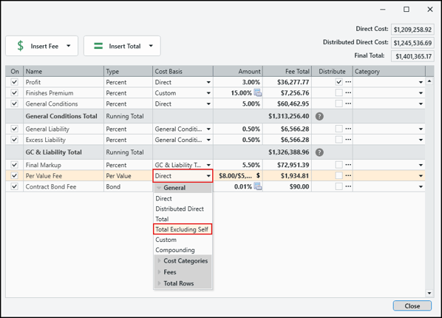Screen dimensions: 442x318
Task: Open calculator icon in Finishes Premium amount
Action: pyautogui.click(x=258, y=93)
